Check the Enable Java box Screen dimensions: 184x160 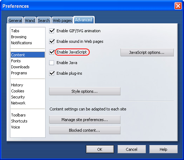52,63
